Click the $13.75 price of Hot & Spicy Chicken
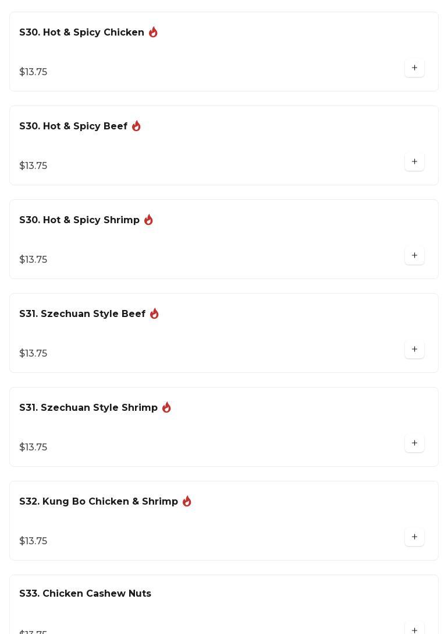This screenshot has width=448, height=634. [x=33, y=72]
